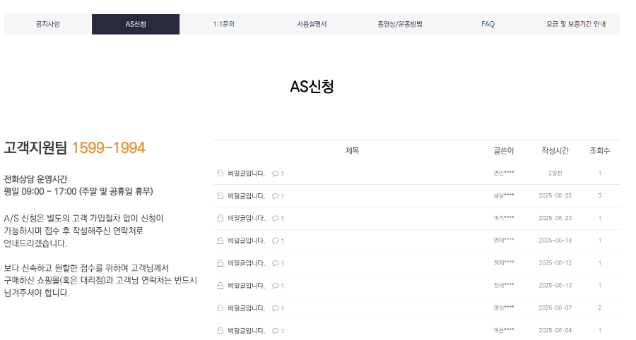Click the 2025-06-12 date cell

coord(555,262)
